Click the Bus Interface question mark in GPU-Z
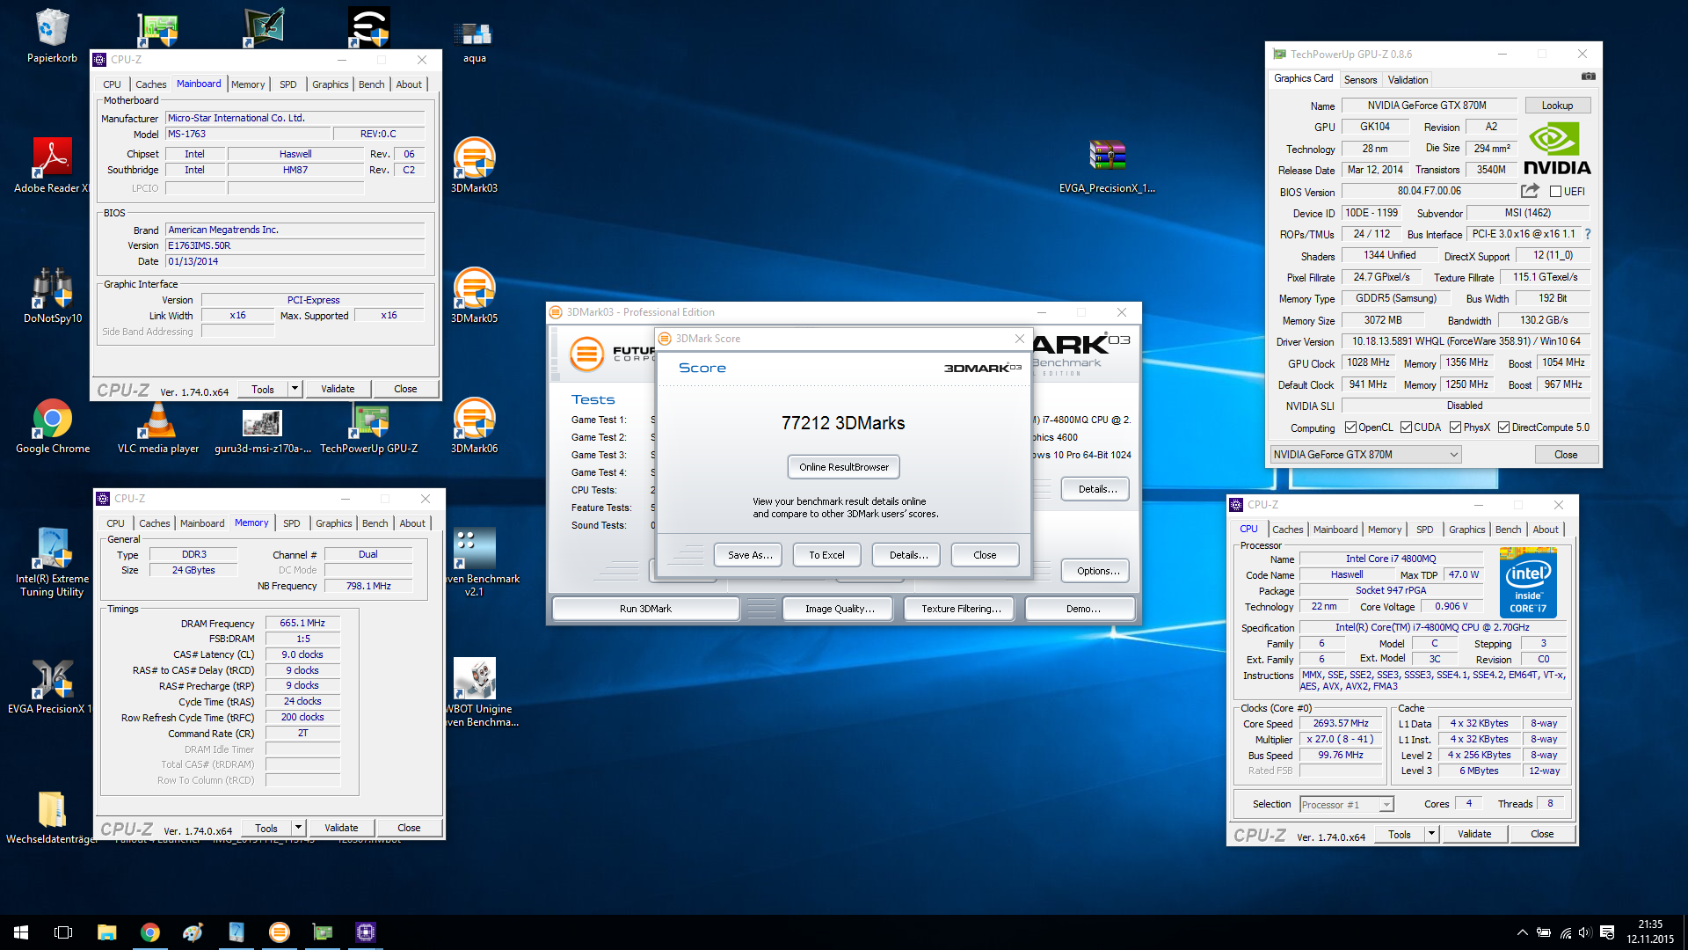This screenshot has height=950, width=1688. coord(1588,234)
